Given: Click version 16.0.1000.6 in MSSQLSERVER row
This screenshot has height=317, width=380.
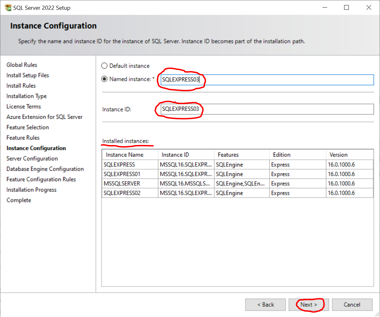Looking at the screenshot, I should point(350,183).
